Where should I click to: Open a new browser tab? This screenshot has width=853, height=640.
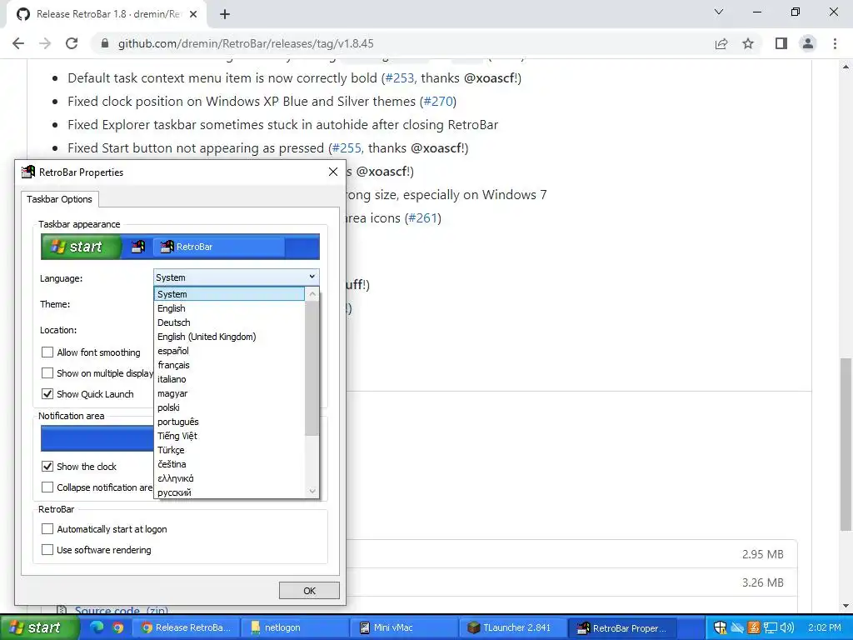[225, 14]
